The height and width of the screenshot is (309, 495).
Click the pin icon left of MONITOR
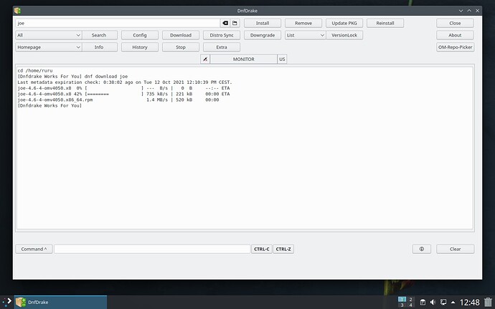pyautogui.click(x=205, y=59)
